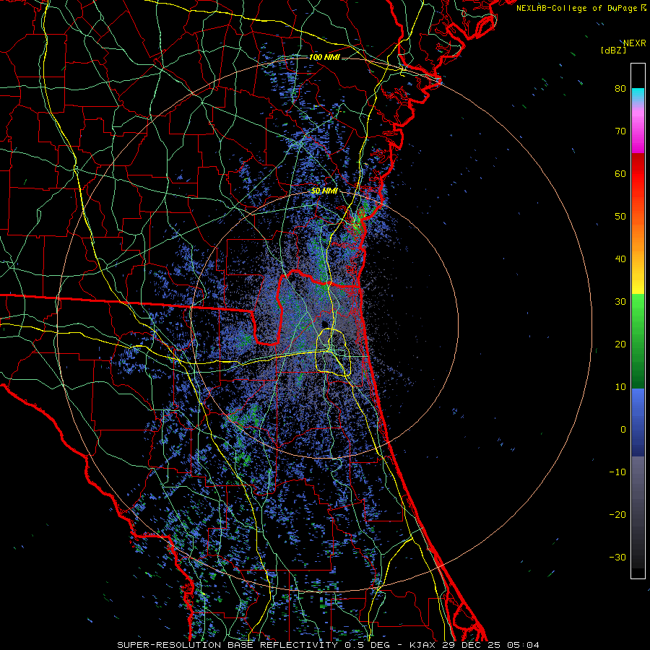
Task: Click the NEXR label above the color scale
Action: (634, 43)
